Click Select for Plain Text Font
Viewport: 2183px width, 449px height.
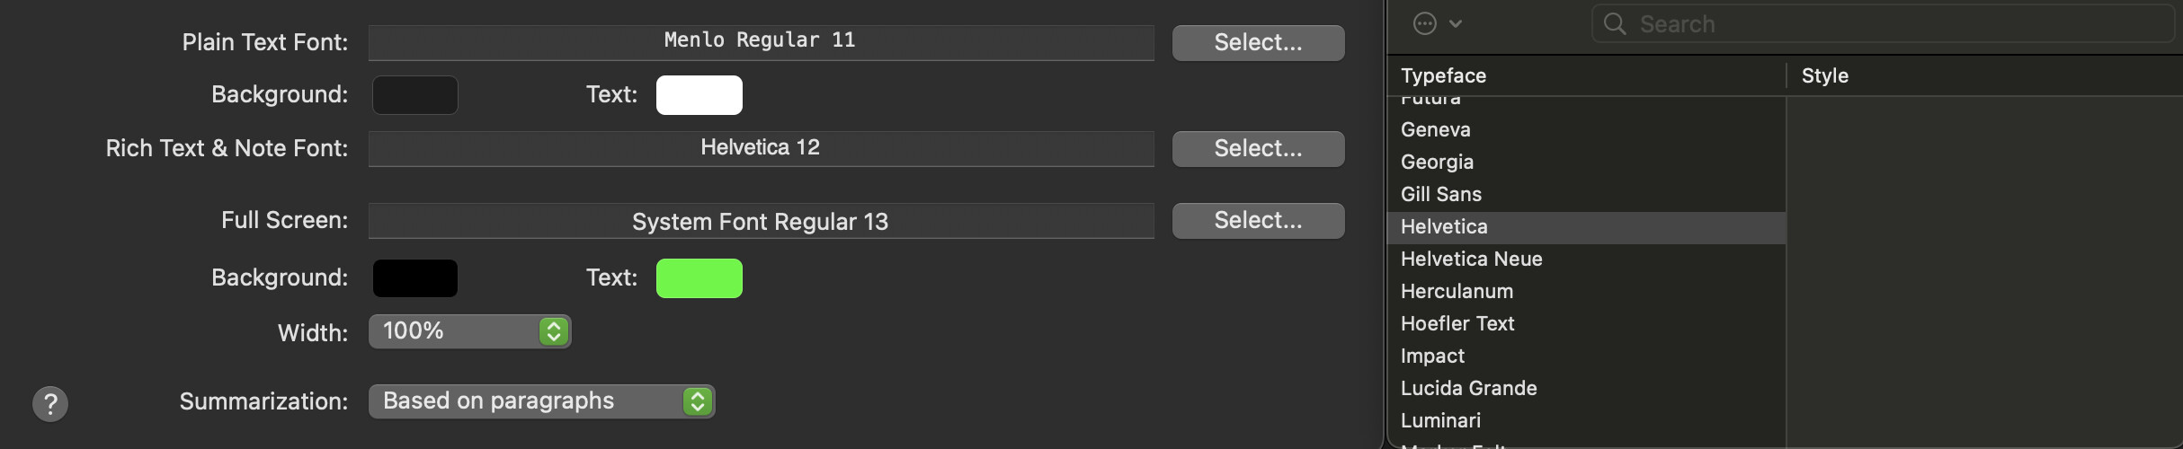click(1258, 42)
